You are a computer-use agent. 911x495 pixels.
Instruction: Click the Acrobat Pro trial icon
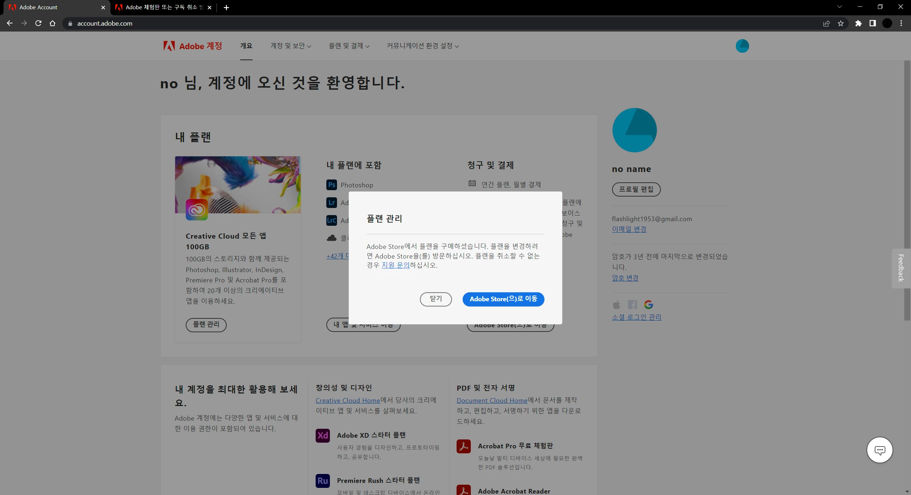[x=463, y=446]
